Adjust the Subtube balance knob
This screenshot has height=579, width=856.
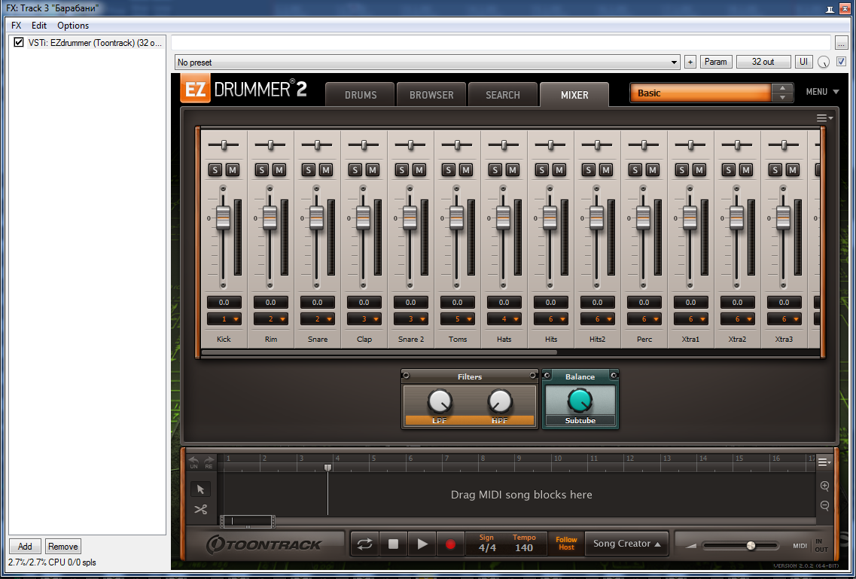(580, 401)
